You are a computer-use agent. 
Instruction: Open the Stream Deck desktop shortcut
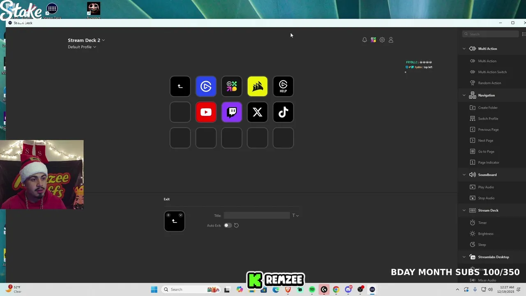[52, 11]
